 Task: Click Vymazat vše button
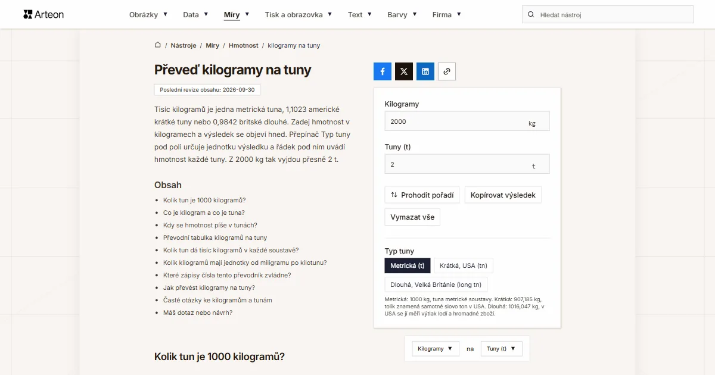412,217
